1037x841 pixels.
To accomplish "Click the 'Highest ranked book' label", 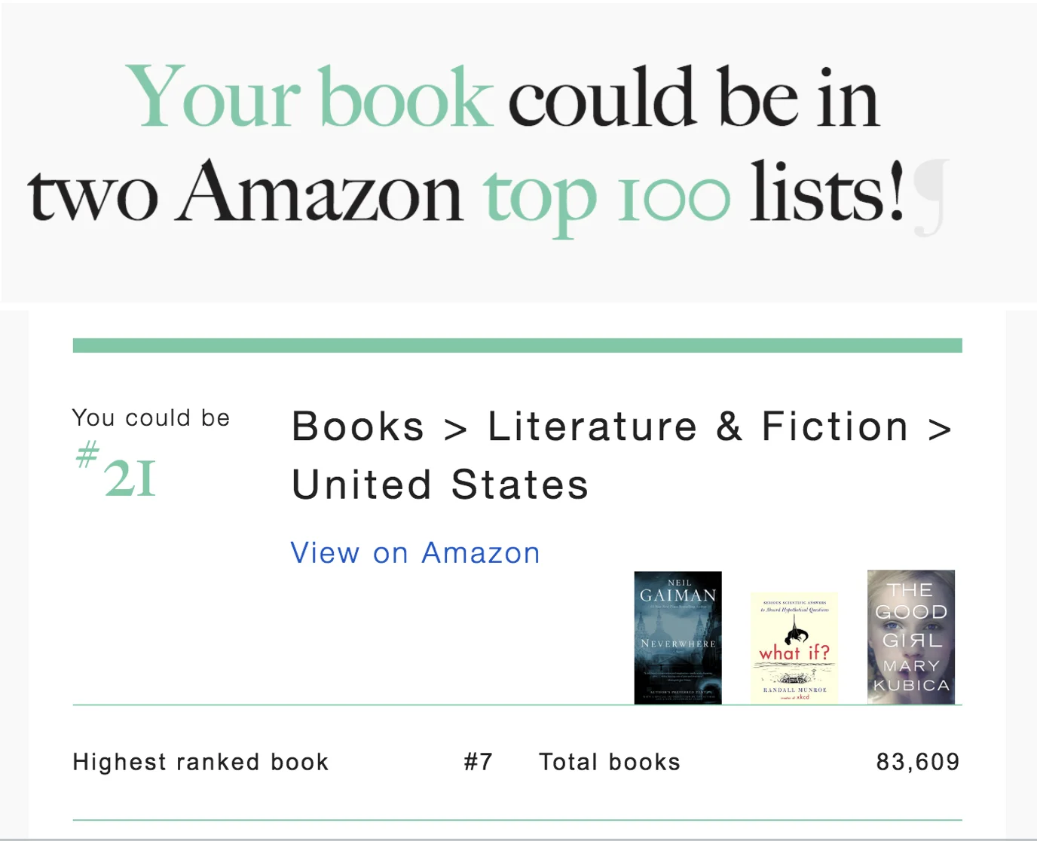I will click(200, 762).
